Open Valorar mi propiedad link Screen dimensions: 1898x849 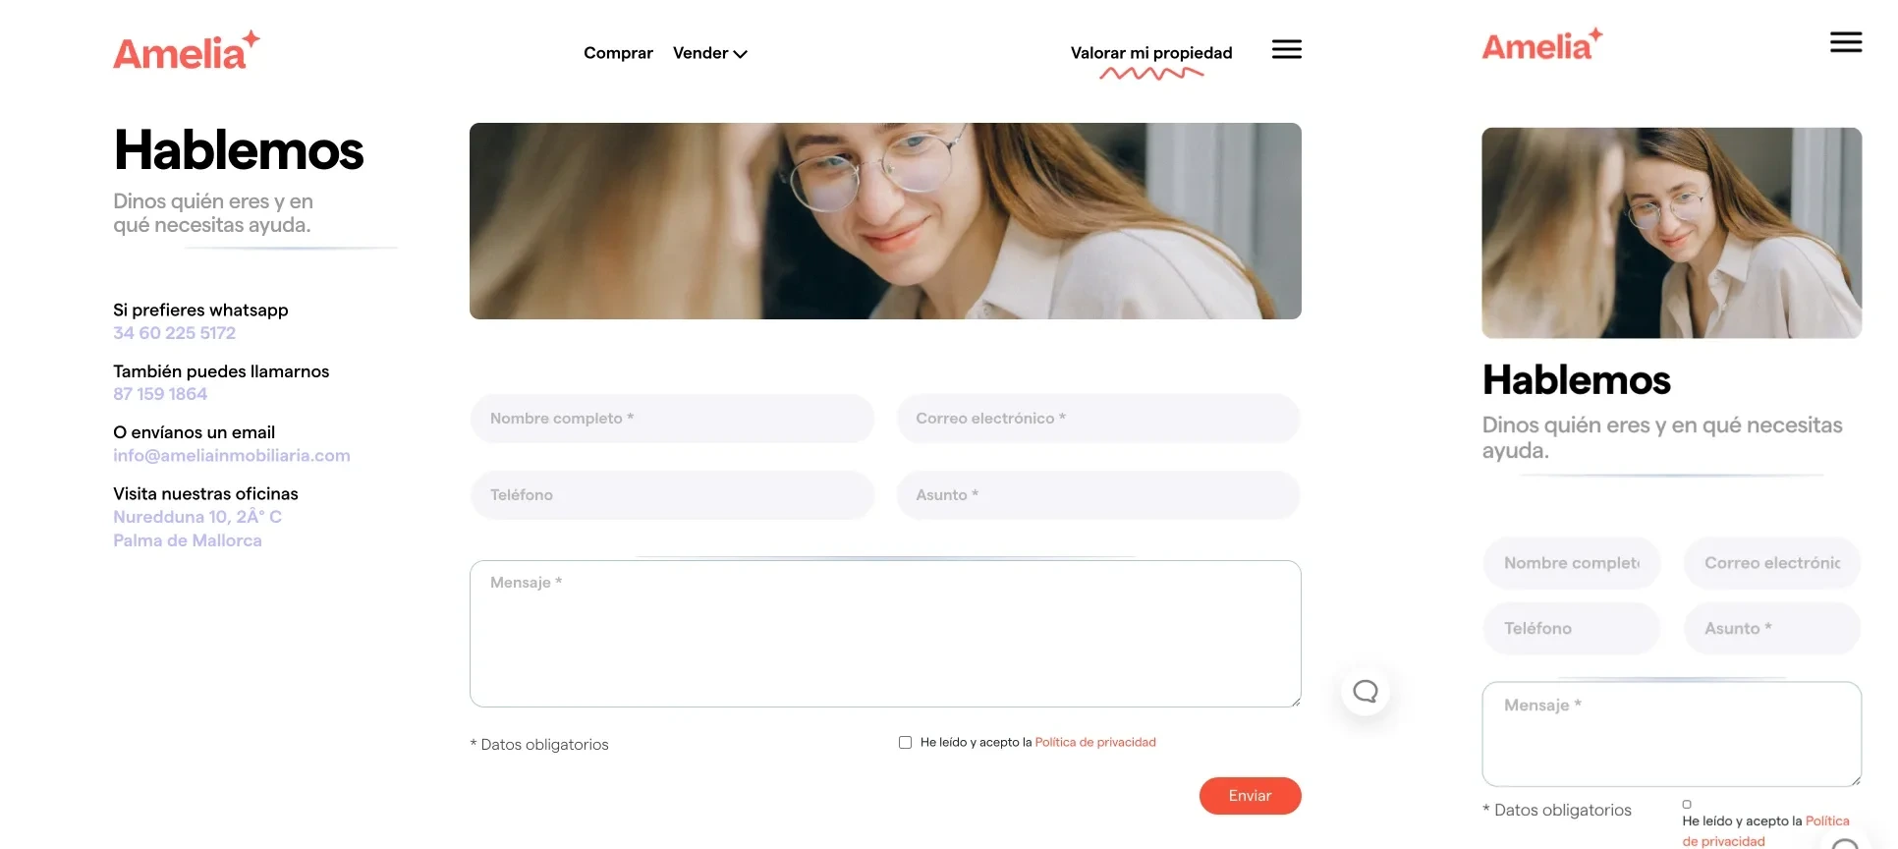coord(1151,53)
